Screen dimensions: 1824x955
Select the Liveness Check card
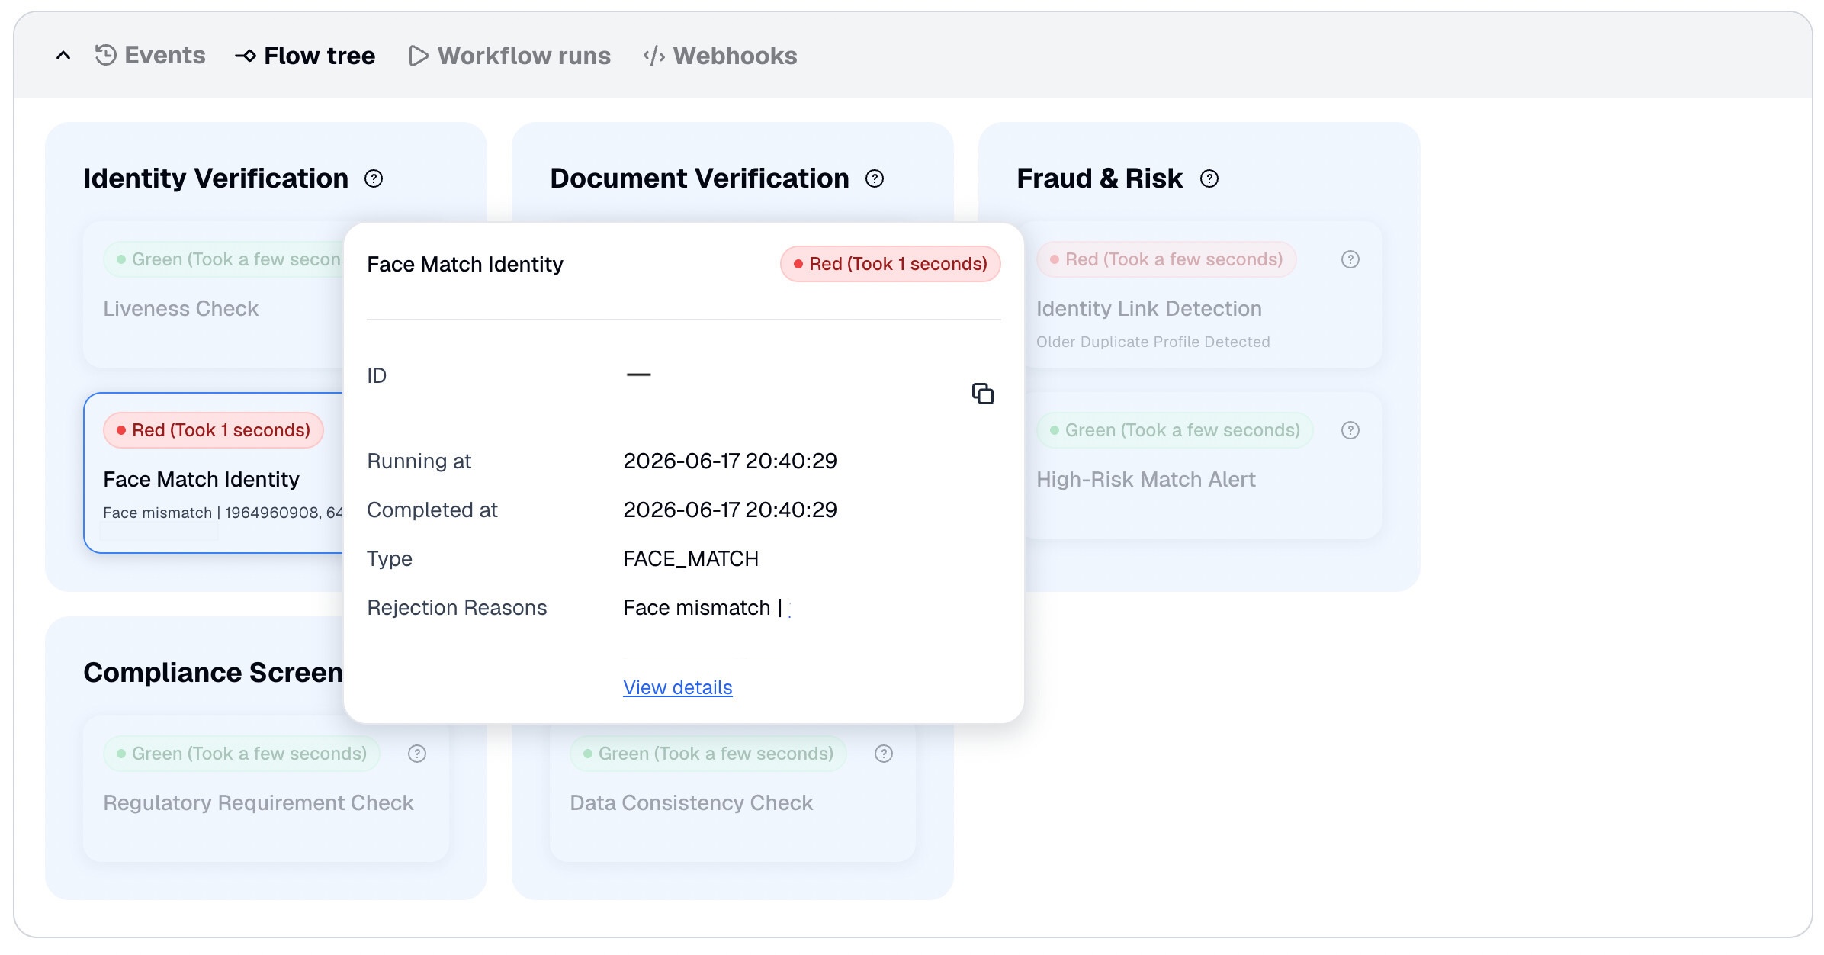[214, 294]
